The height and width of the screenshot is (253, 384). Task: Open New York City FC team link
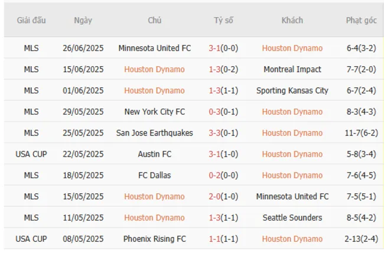[155, 112]
